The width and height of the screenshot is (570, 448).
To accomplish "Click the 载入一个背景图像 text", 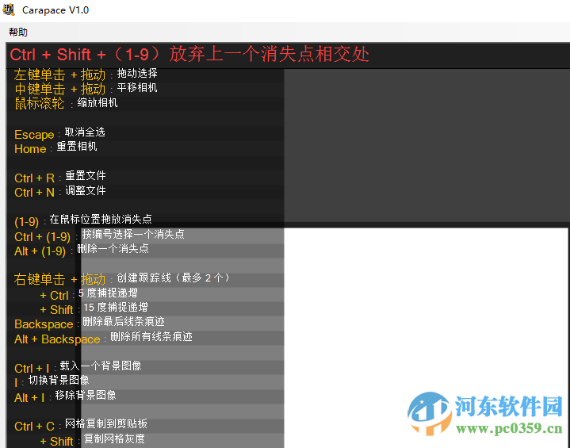I will pos(101,366).
